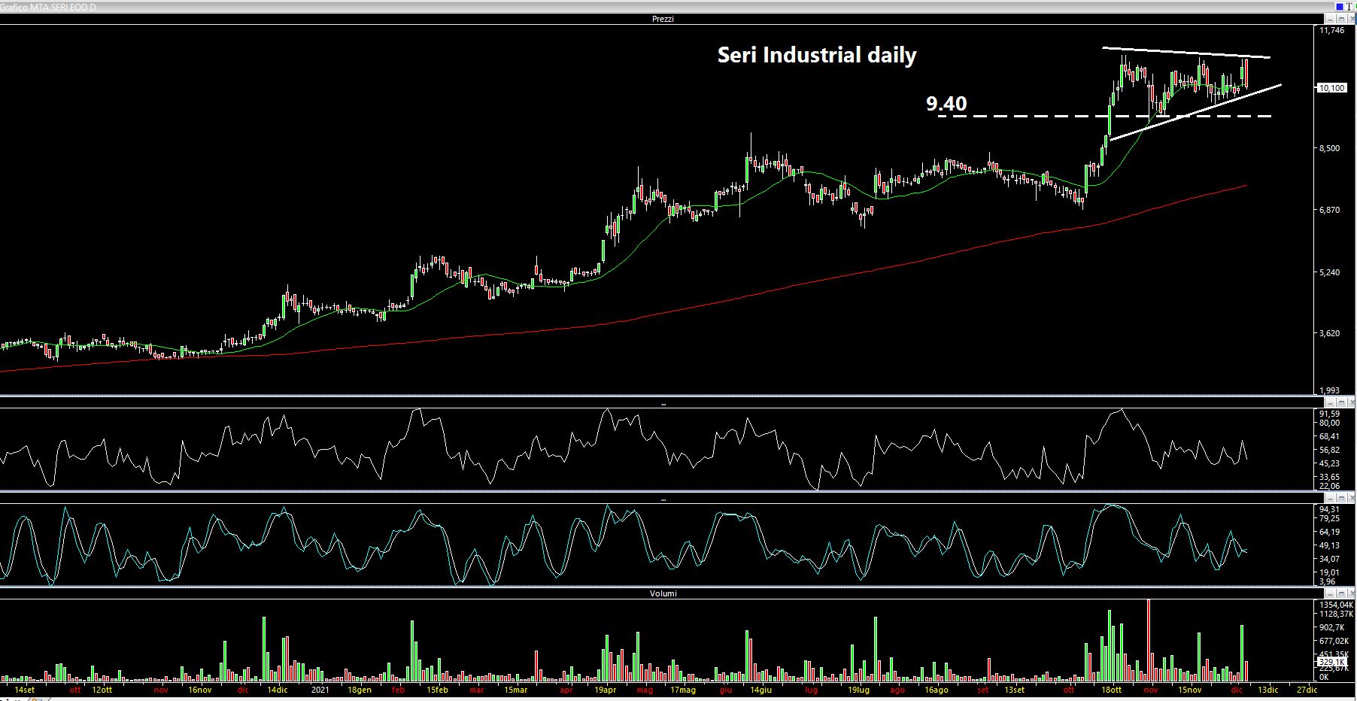Click the 16nov date label
Viewport: 1357px width, 701px height.
coord(200,690)
